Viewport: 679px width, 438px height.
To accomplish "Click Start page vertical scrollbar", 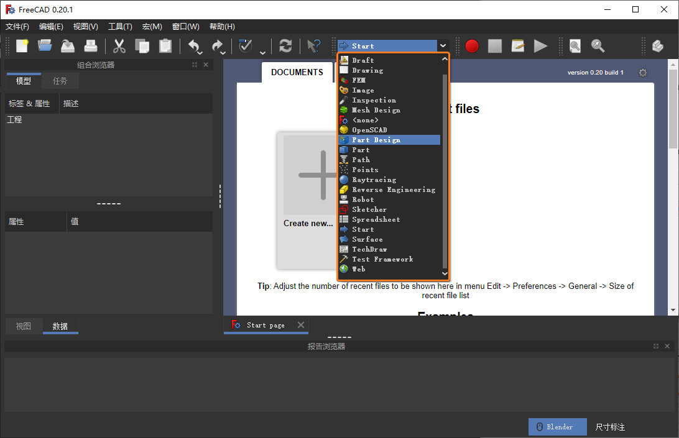I will tap(673, 109).
